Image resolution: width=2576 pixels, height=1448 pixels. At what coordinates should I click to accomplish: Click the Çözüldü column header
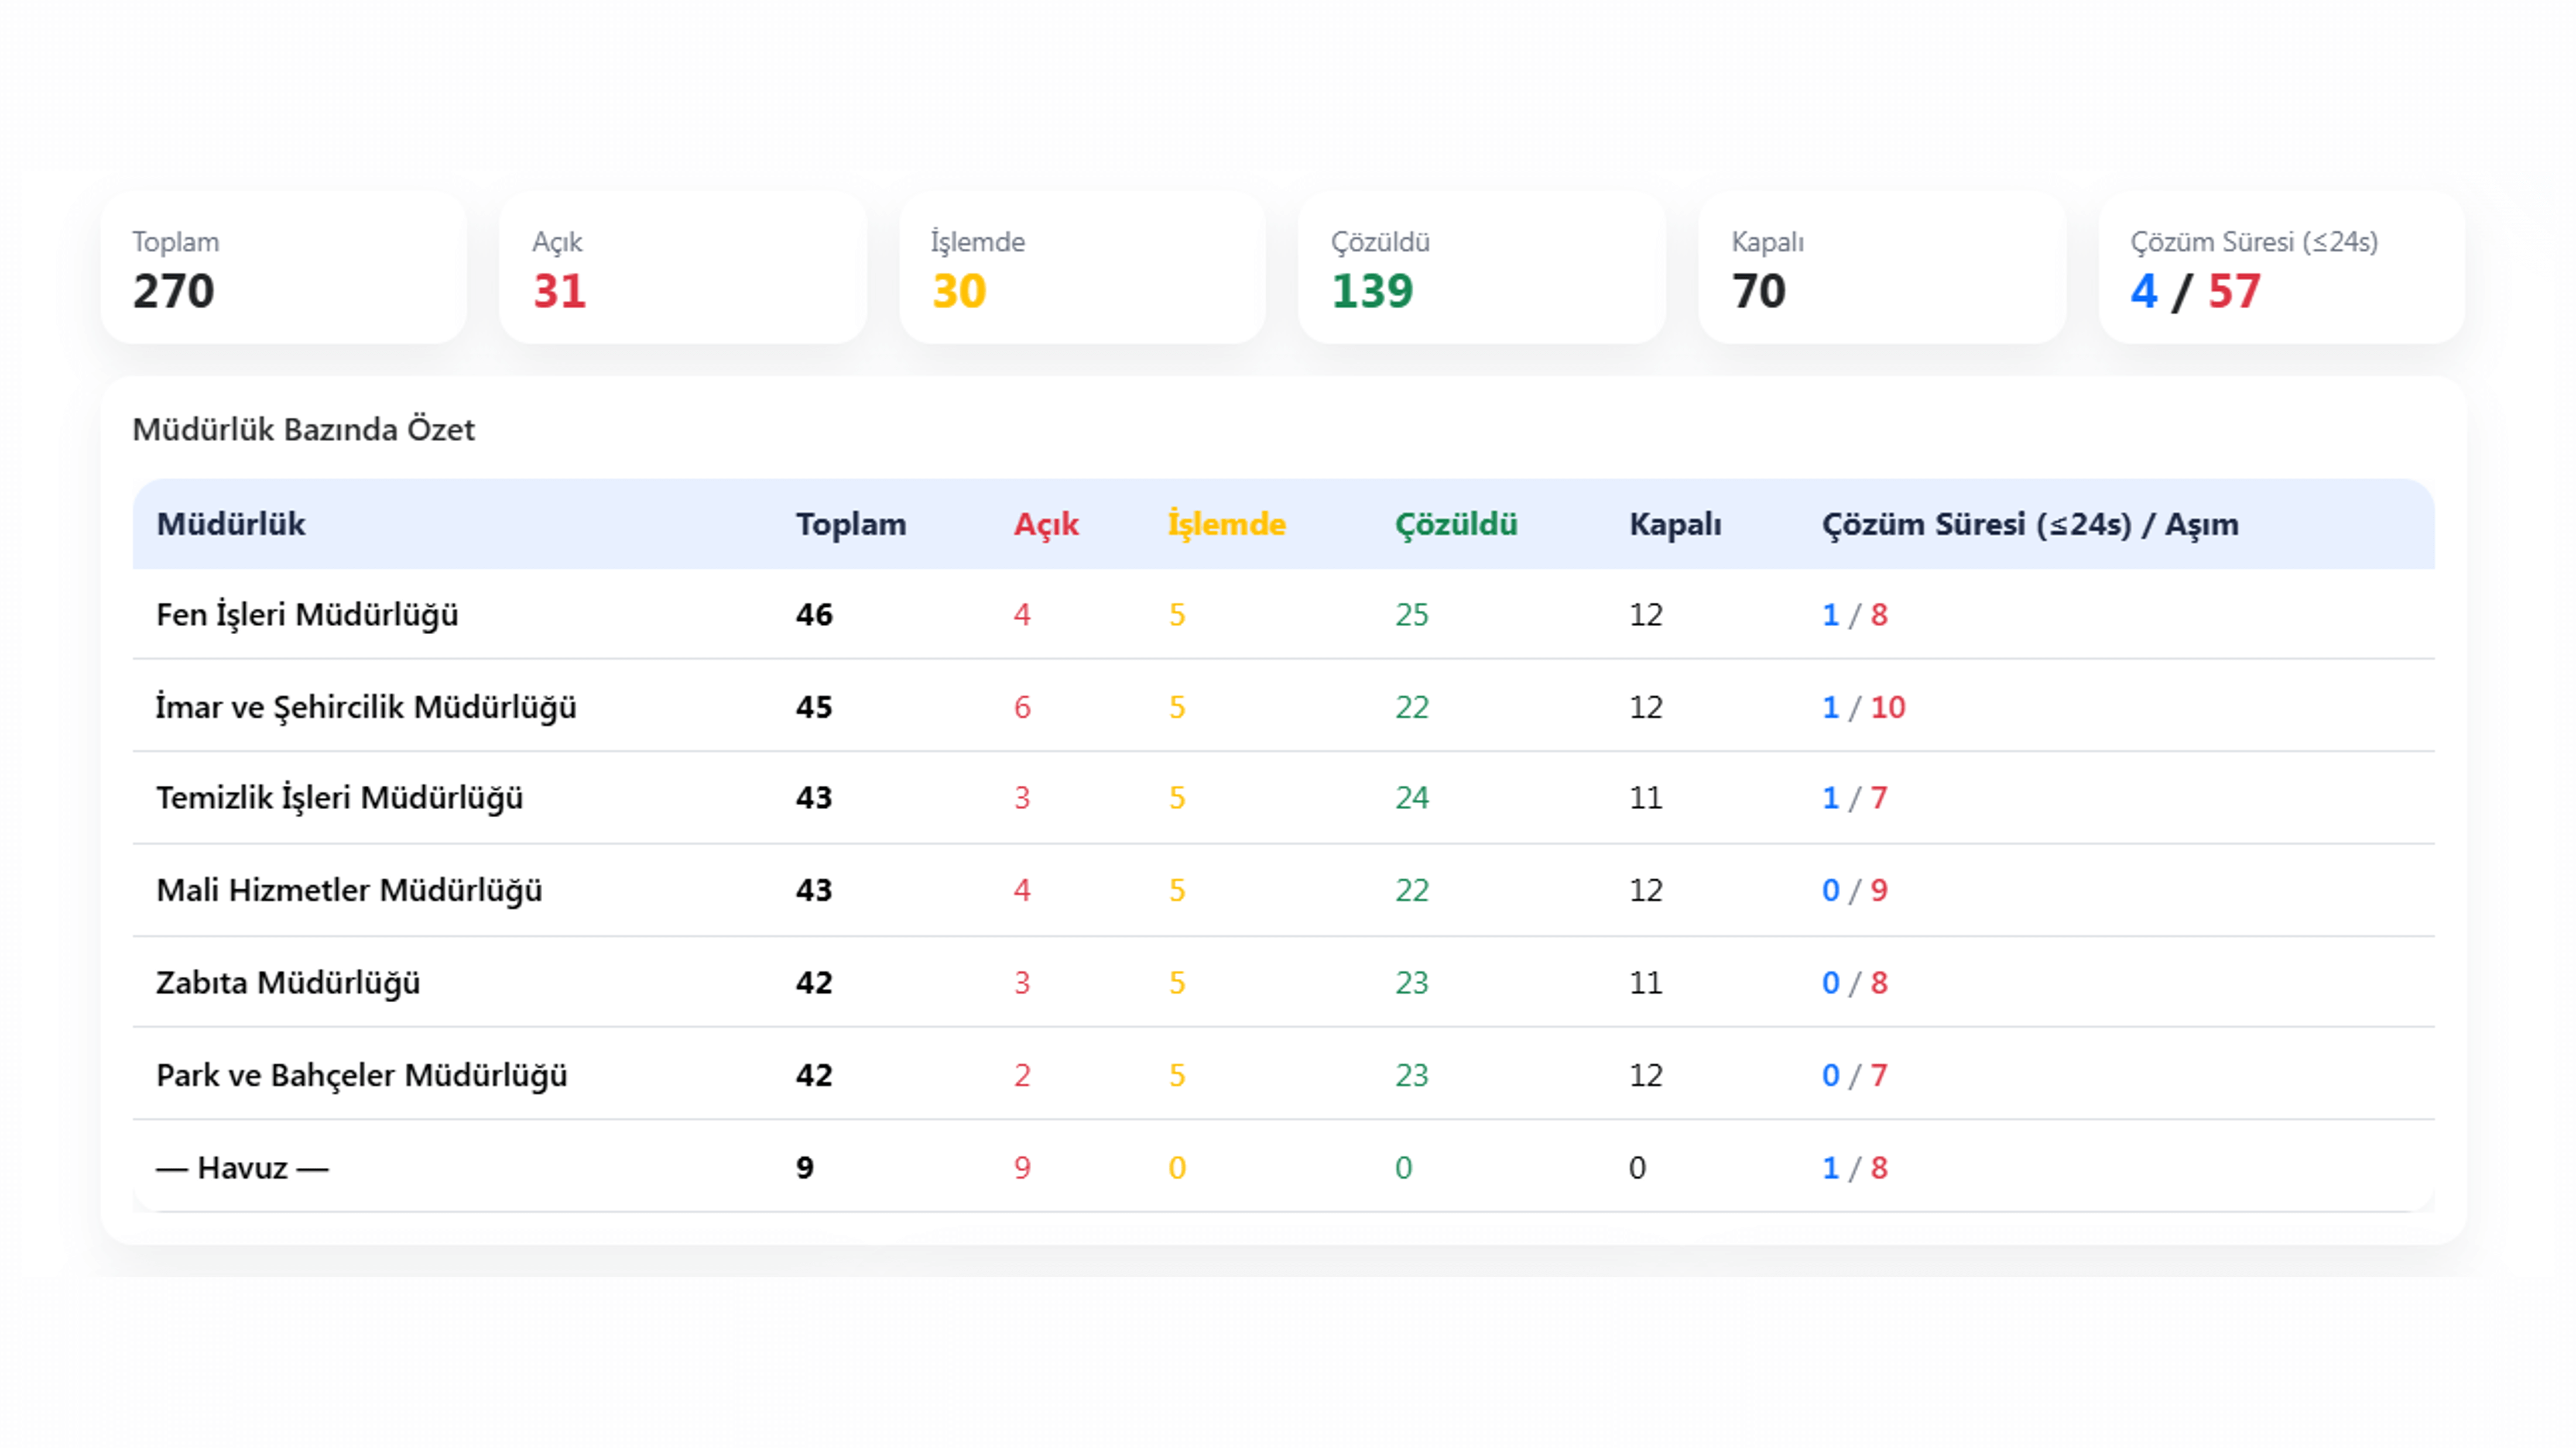tap(1456, 524)
